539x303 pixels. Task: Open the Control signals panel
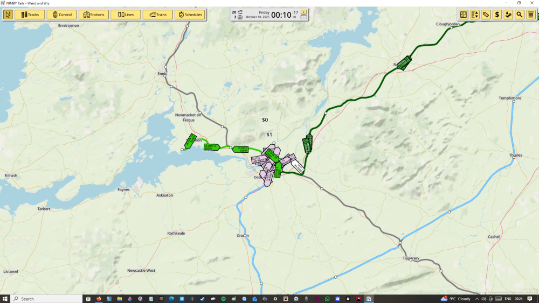(61, 15)
